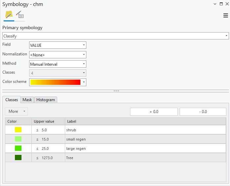The image size is (230, 186).
Task: Open the Method Manual Interval dropdown
Action: (58, 64)
